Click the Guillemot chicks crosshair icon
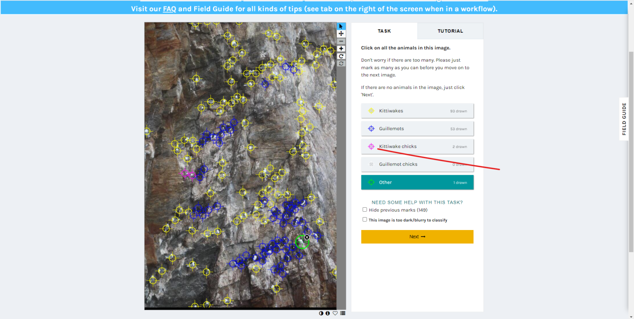634x319 pixels. pyautogui.click(x=371, y=164)
